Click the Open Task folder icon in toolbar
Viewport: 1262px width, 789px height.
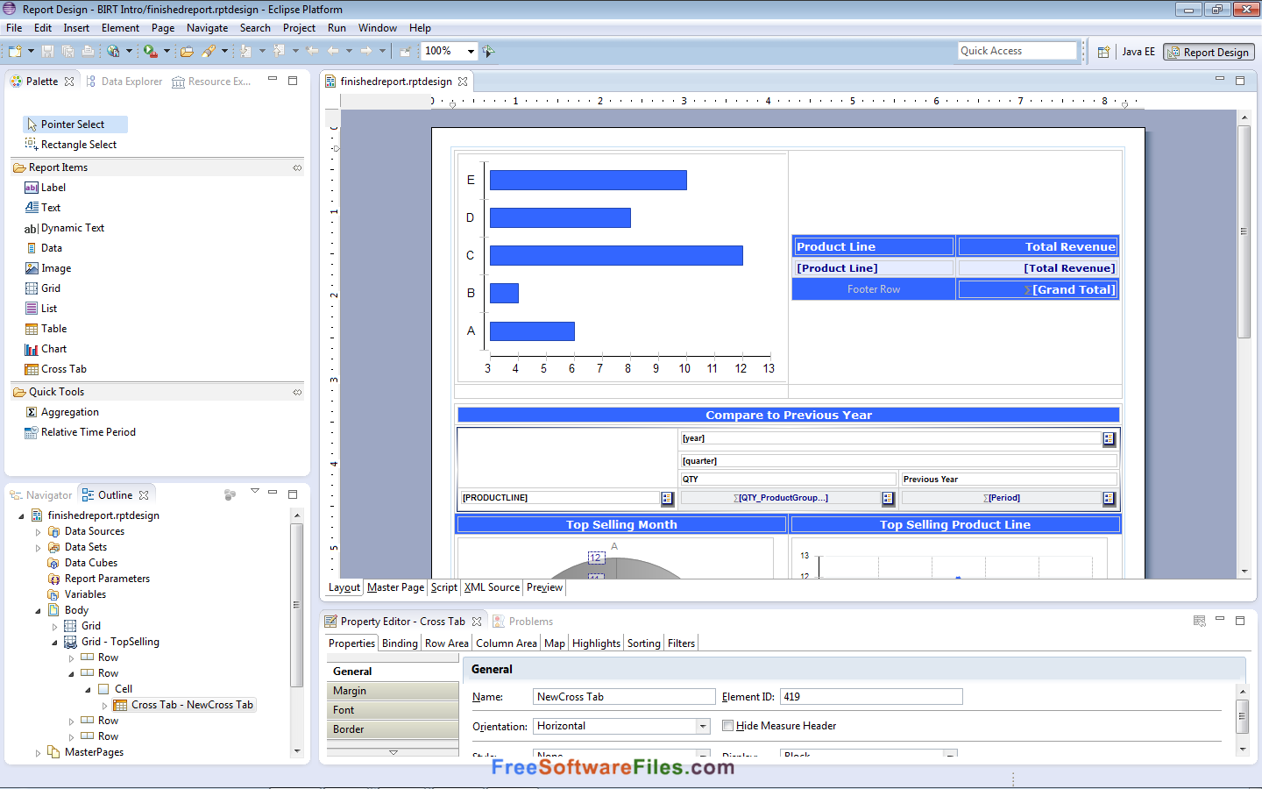(x=187, y=51)
